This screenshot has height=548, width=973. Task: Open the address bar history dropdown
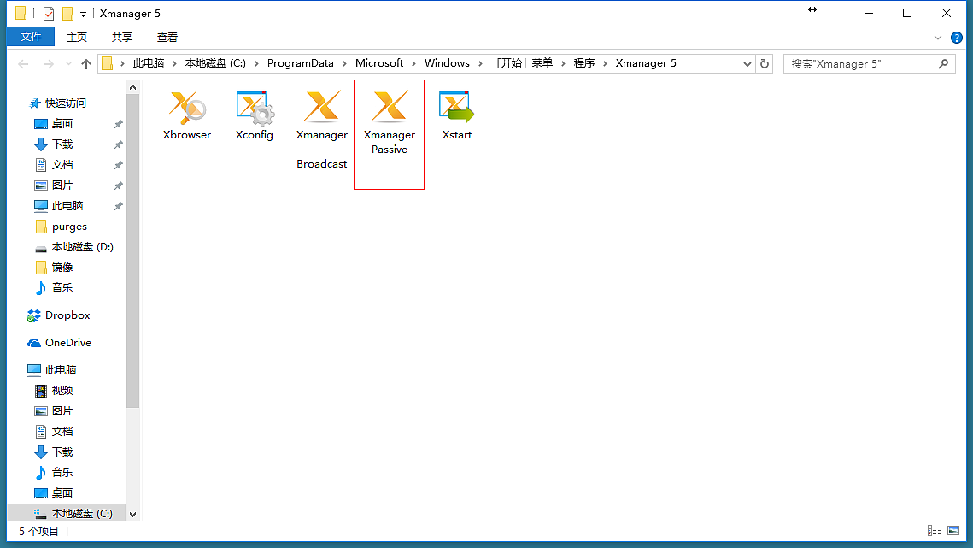(x=747, y=64)
